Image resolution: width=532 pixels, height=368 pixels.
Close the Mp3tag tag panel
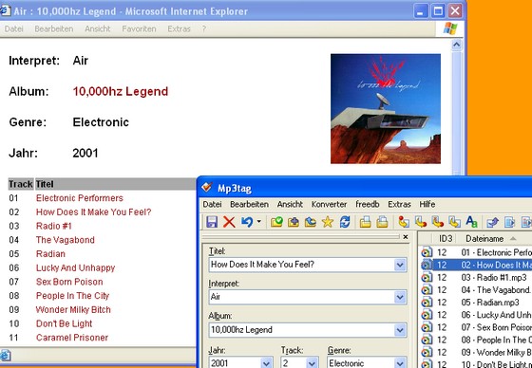tap(405, 237)
